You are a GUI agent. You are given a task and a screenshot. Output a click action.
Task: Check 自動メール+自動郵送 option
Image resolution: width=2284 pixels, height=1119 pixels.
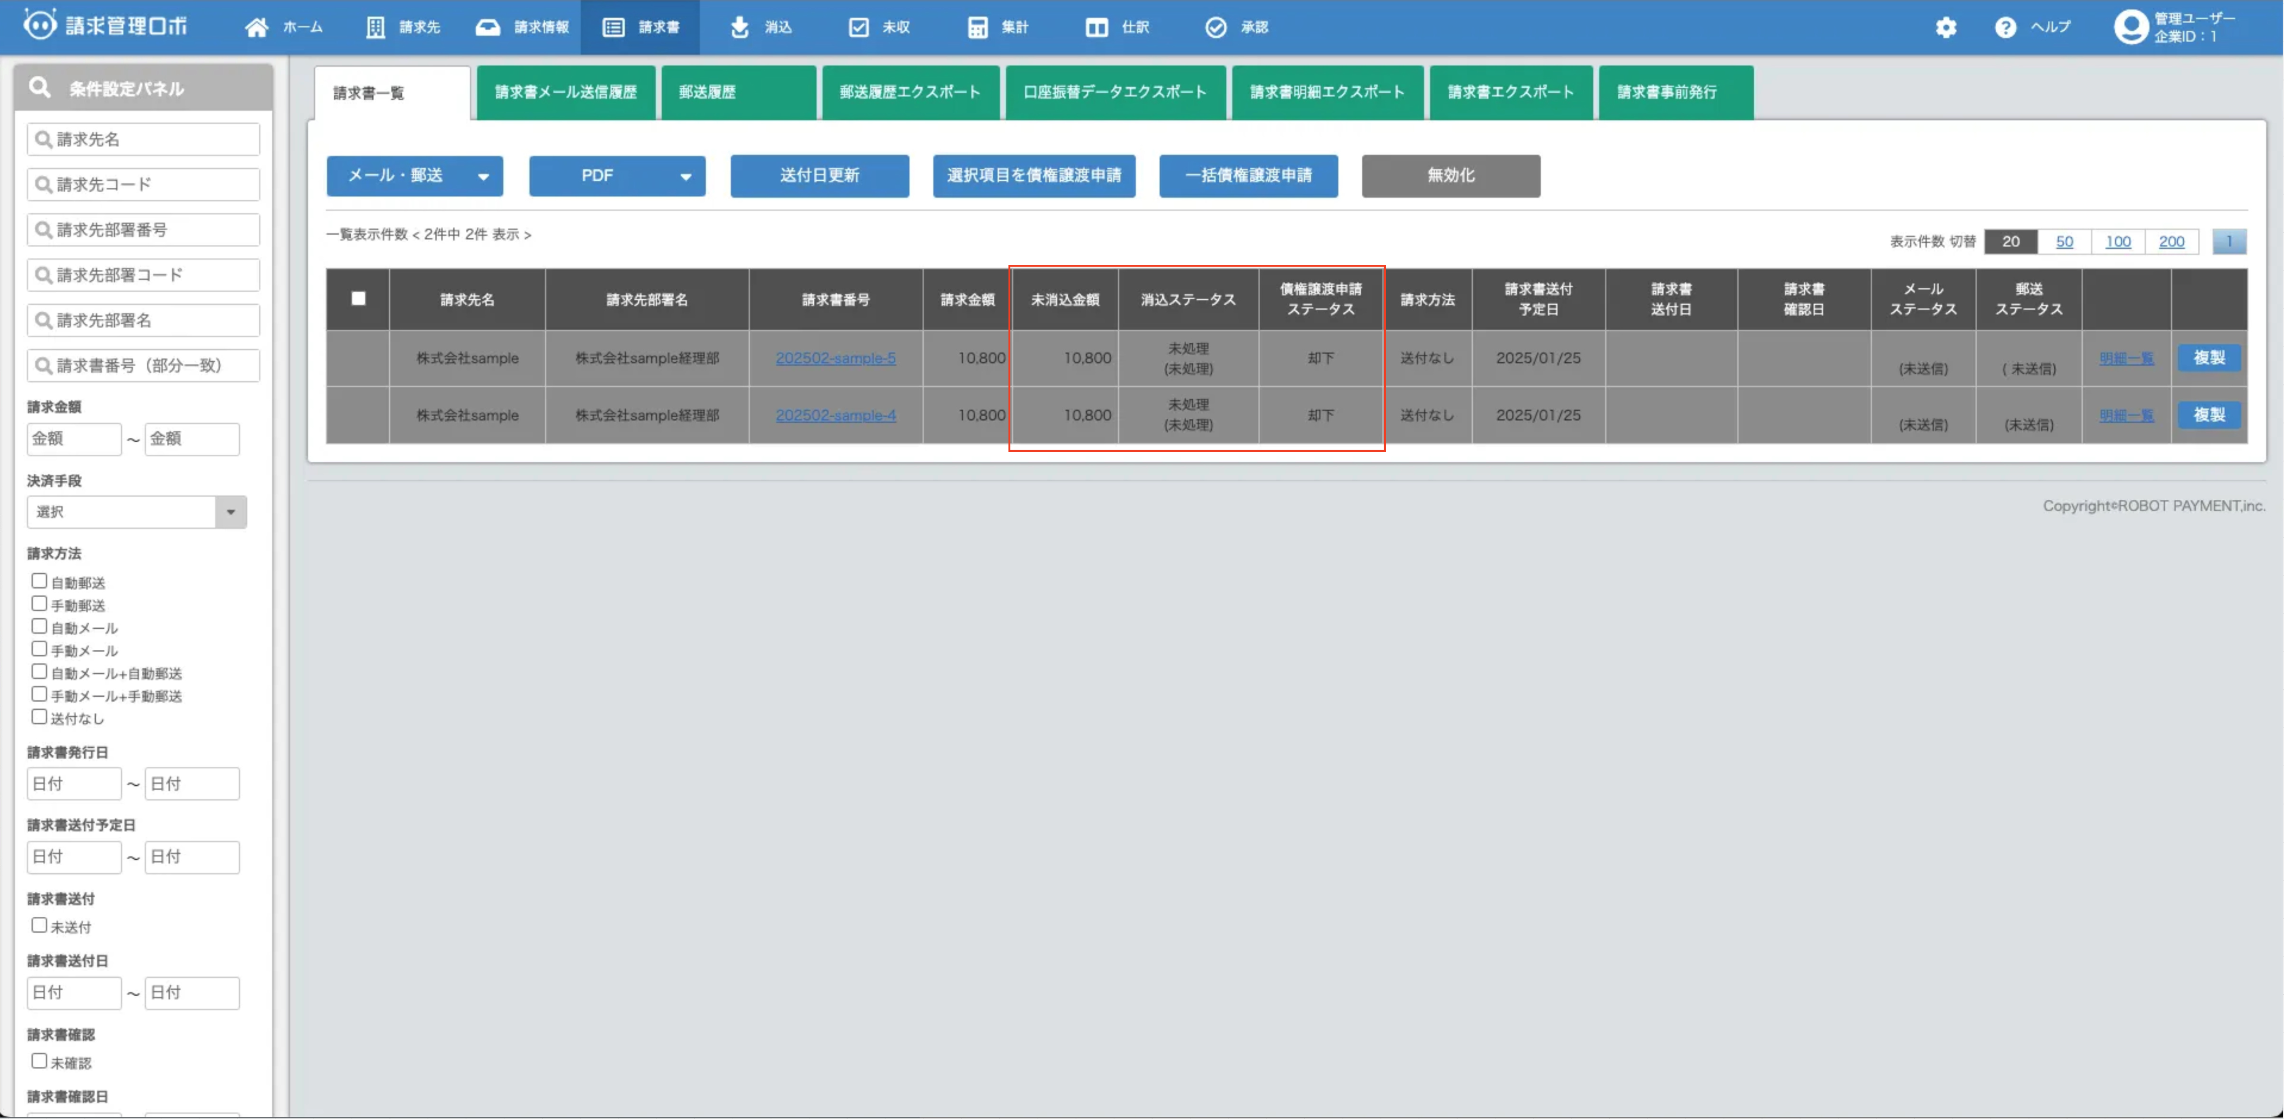[x=39, y=671]
